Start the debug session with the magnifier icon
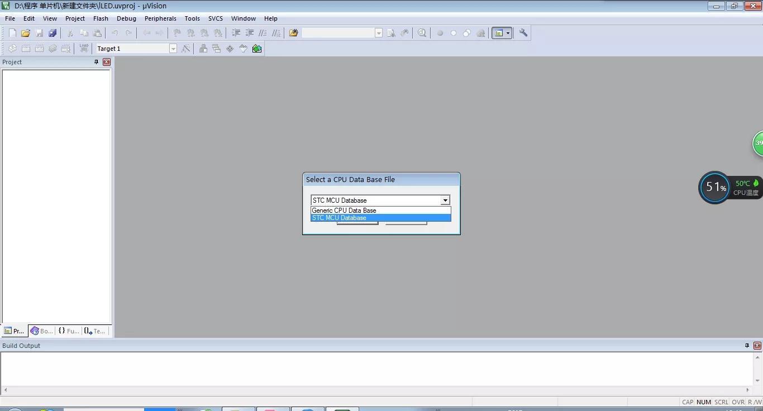The image size is (763, 411). (422, 33)
